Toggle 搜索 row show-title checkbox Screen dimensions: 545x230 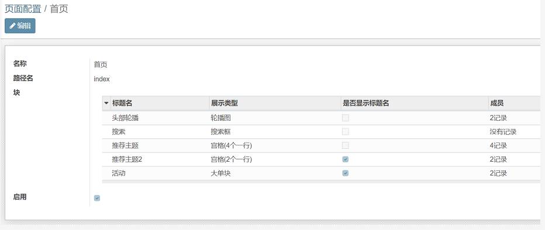[345, 132]
